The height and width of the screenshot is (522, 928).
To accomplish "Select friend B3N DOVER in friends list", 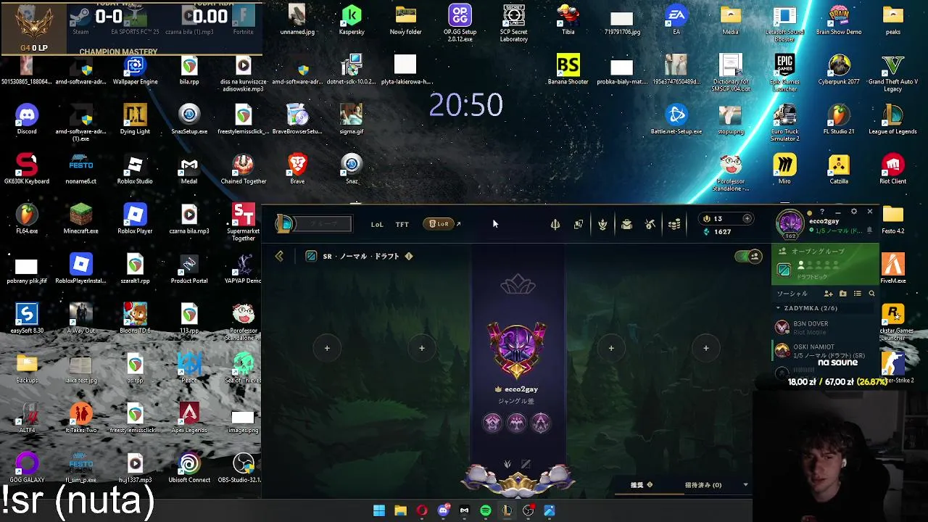I will tap(825, 328).
